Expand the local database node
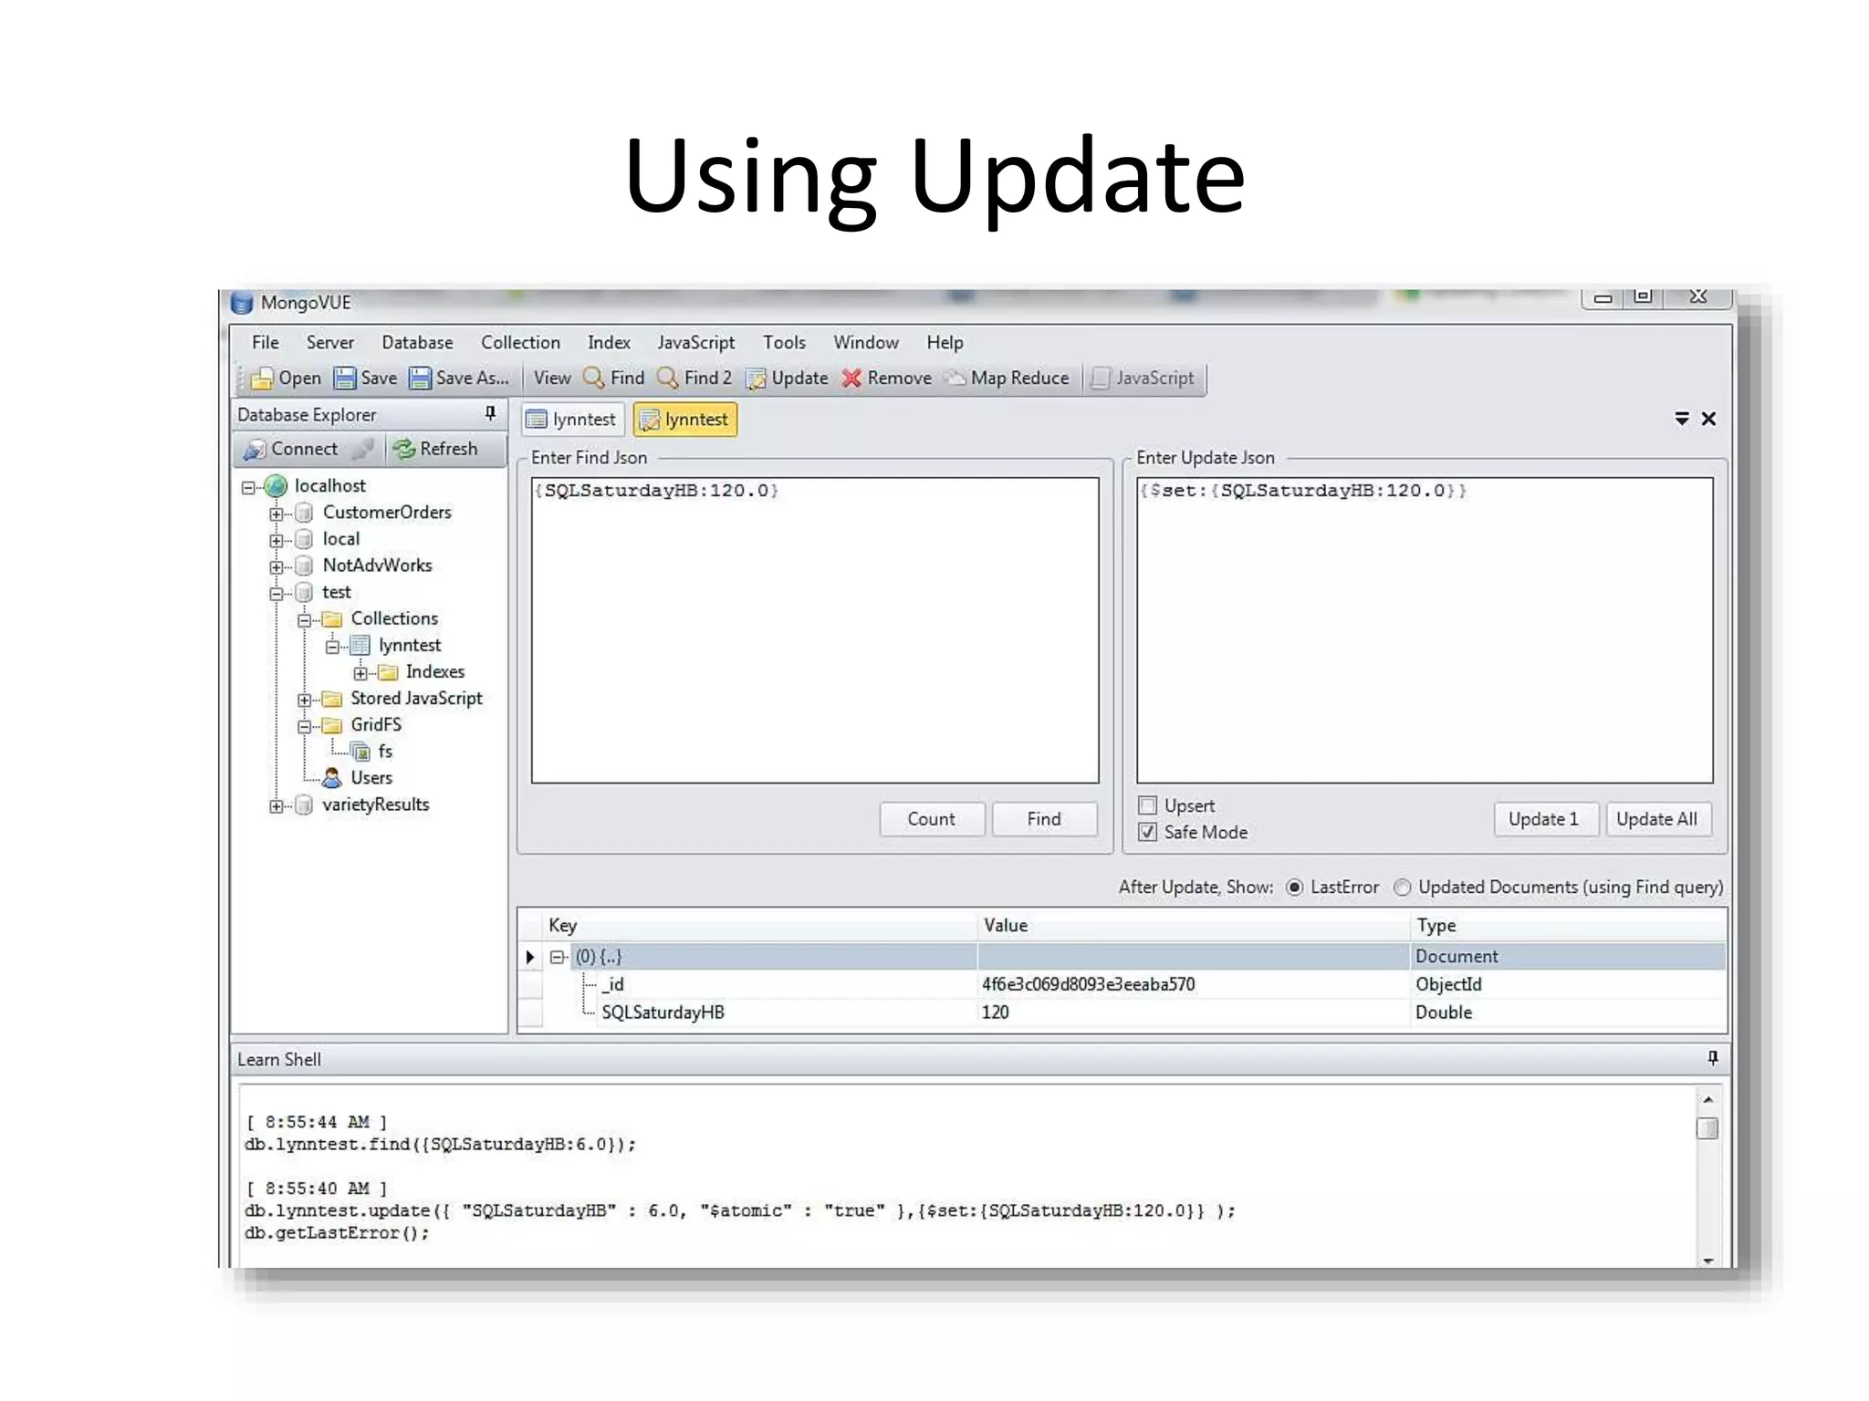 click(276, 540)
